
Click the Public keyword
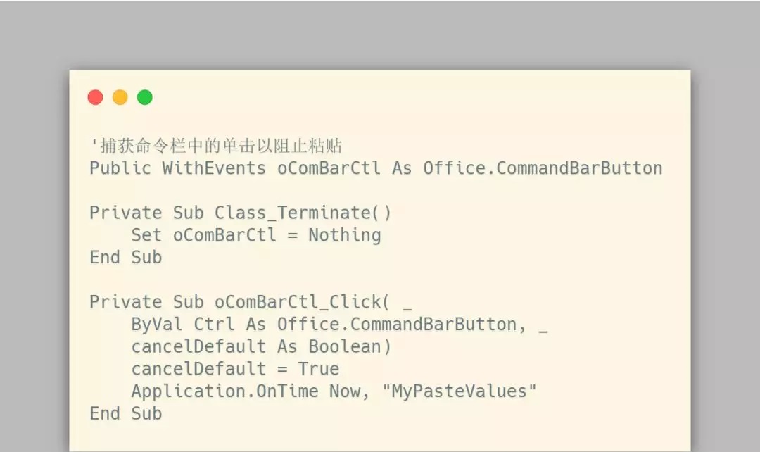(120, 168)
